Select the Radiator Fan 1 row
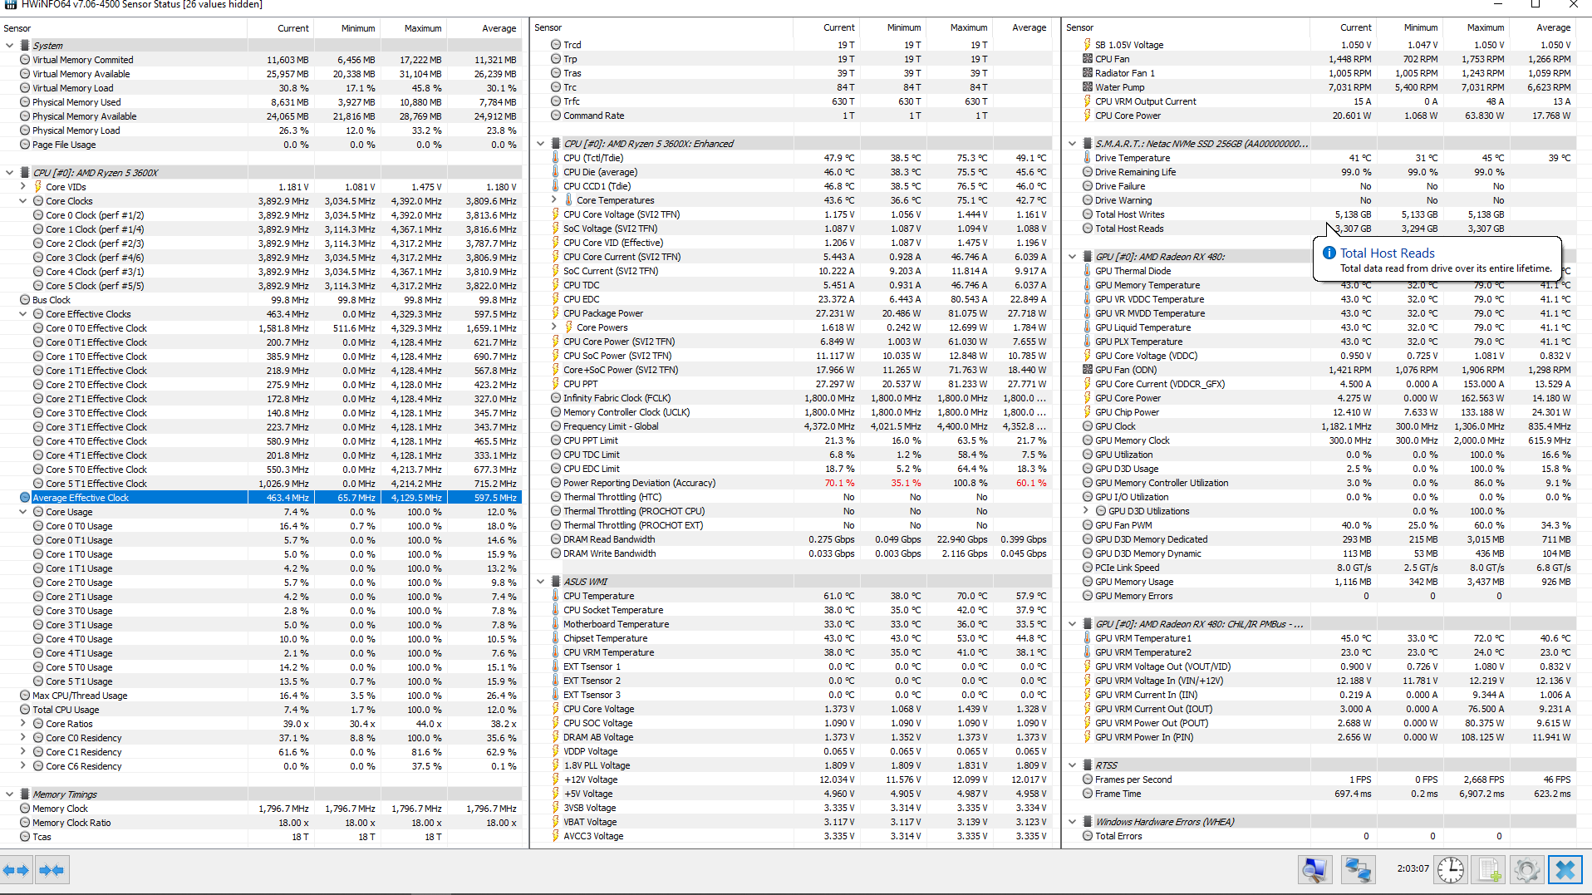 coord(1320,73)
